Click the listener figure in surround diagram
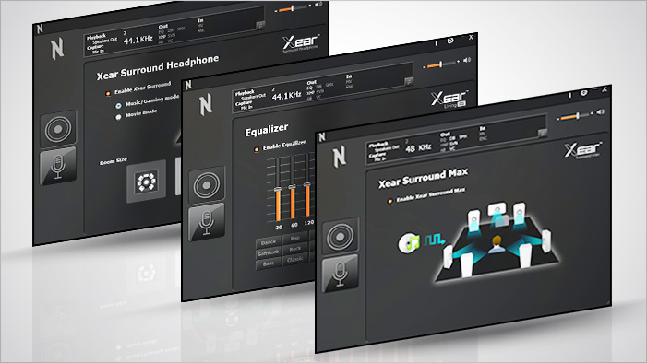This screenshot has width=647, height=363. click(497, 244)
